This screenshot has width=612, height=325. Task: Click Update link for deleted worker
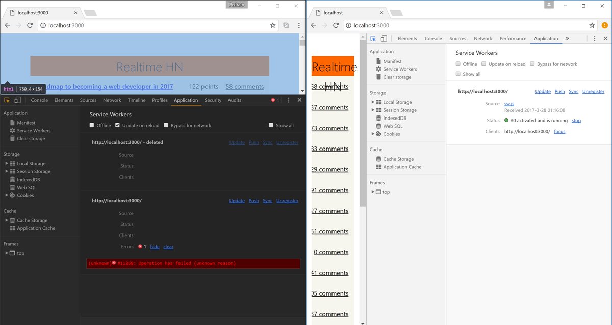pyautogui.click(x=237, y=142)
